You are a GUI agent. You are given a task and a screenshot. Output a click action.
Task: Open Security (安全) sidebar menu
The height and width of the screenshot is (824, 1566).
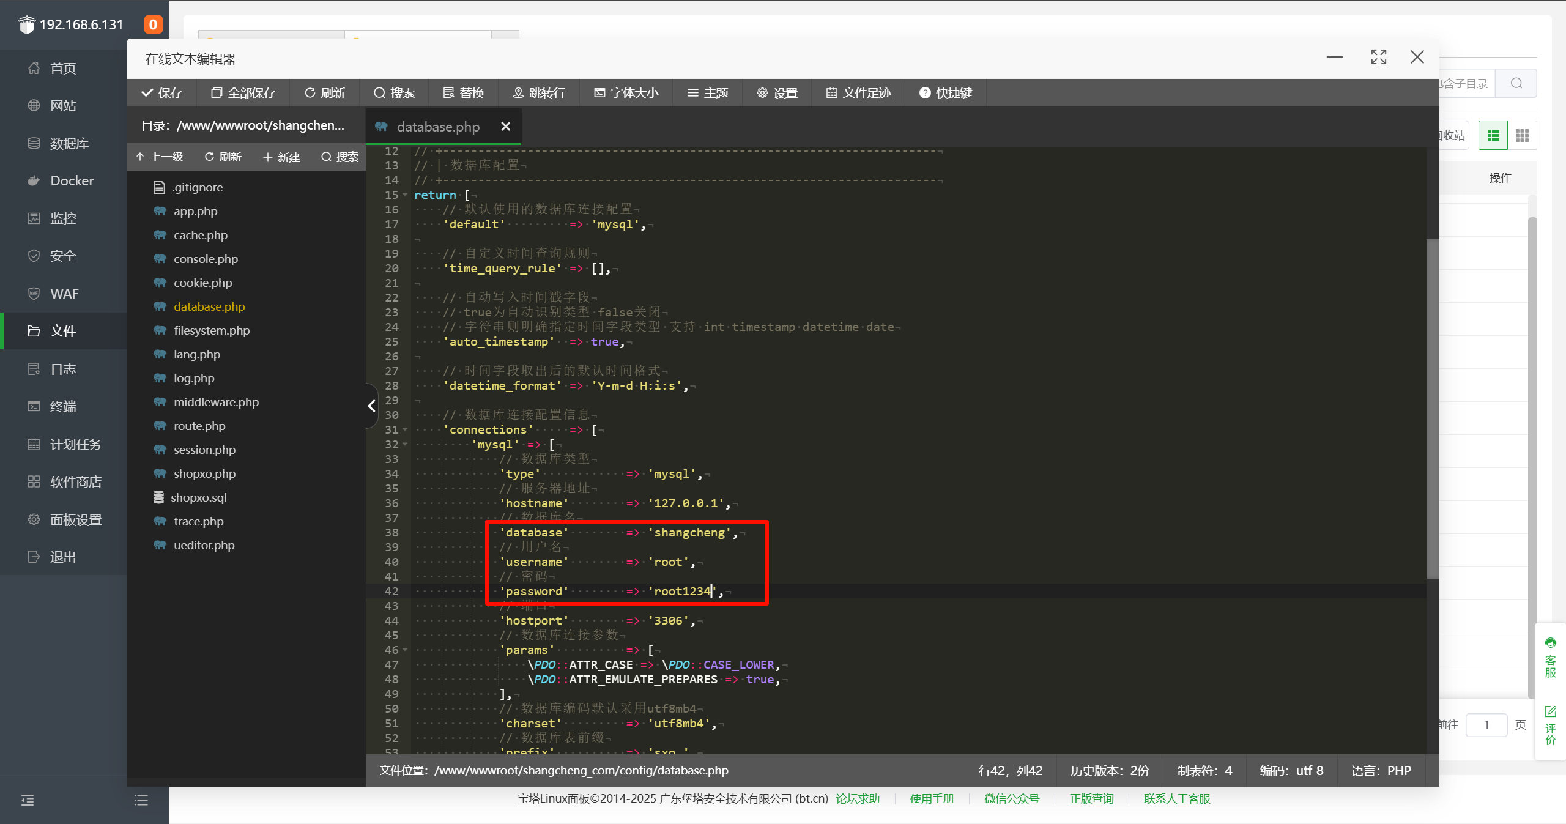coord(64,256)
